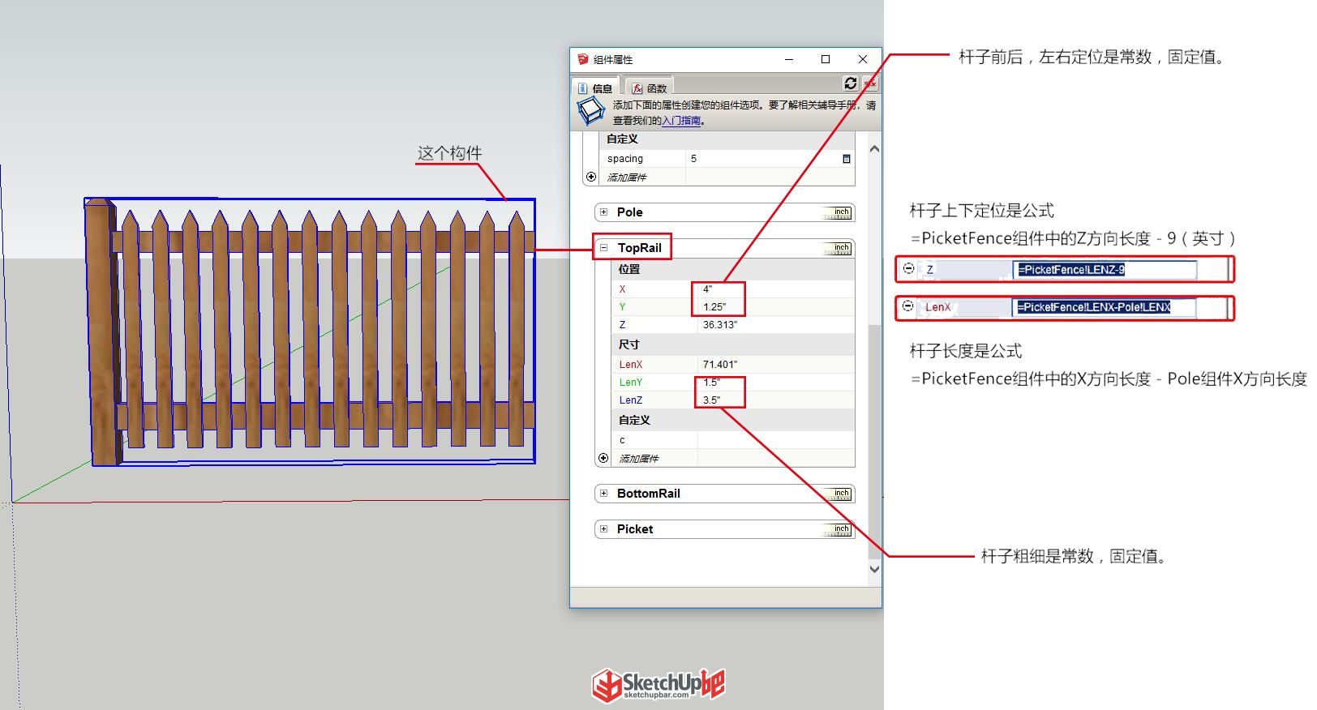Select the bottom rail of the fence model
The height and width of the screenshot is (710, 1317).
(x=324, y=416)
